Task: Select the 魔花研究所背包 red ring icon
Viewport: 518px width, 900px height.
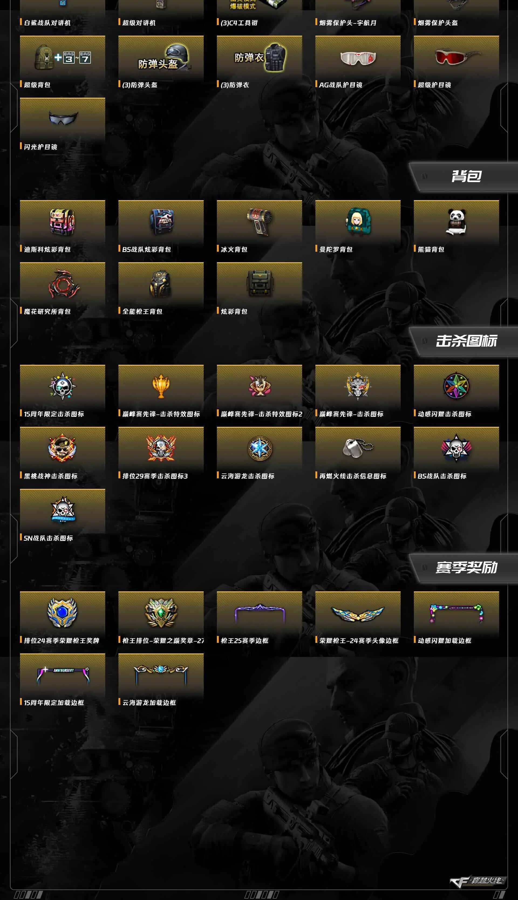Action: [x=63, y=284]
